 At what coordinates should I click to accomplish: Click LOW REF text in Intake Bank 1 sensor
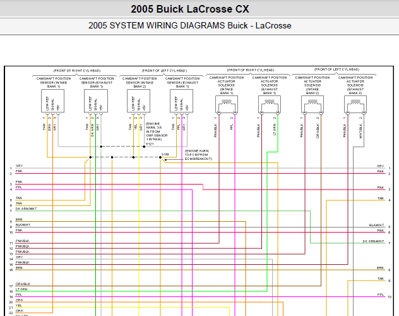(x=47, y=104)
